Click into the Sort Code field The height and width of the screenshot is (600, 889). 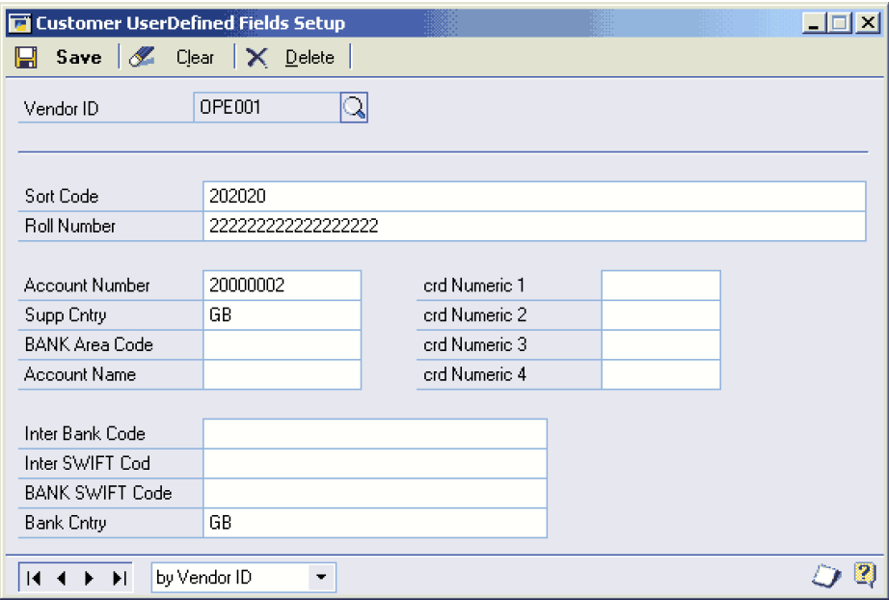tap(534, 196)
